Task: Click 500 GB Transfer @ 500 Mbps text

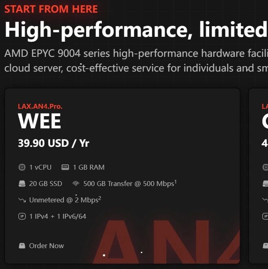Action: [x=130, y=184]
